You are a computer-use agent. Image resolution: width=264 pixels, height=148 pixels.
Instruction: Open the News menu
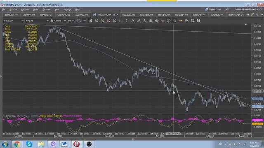(x=35, y=9)
